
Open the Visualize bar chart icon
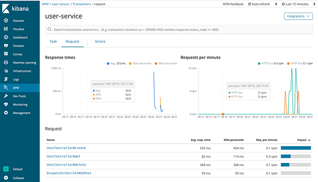pyautogui.click(x=6, y=29)
